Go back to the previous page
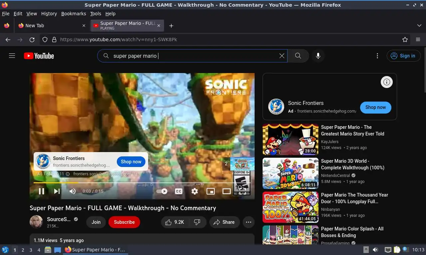 [x=8, y=40]
